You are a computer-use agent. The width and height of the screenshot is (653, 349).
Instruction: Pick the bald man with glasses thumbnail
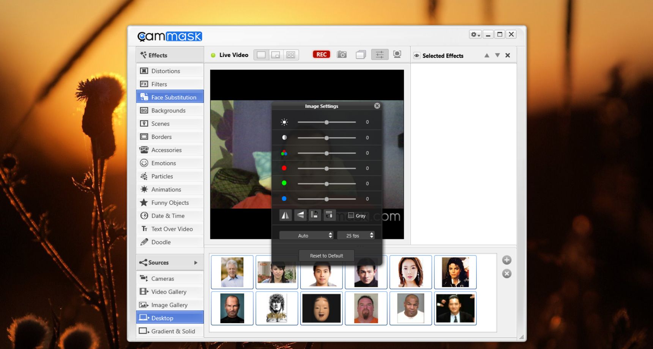tap(232, 308)
